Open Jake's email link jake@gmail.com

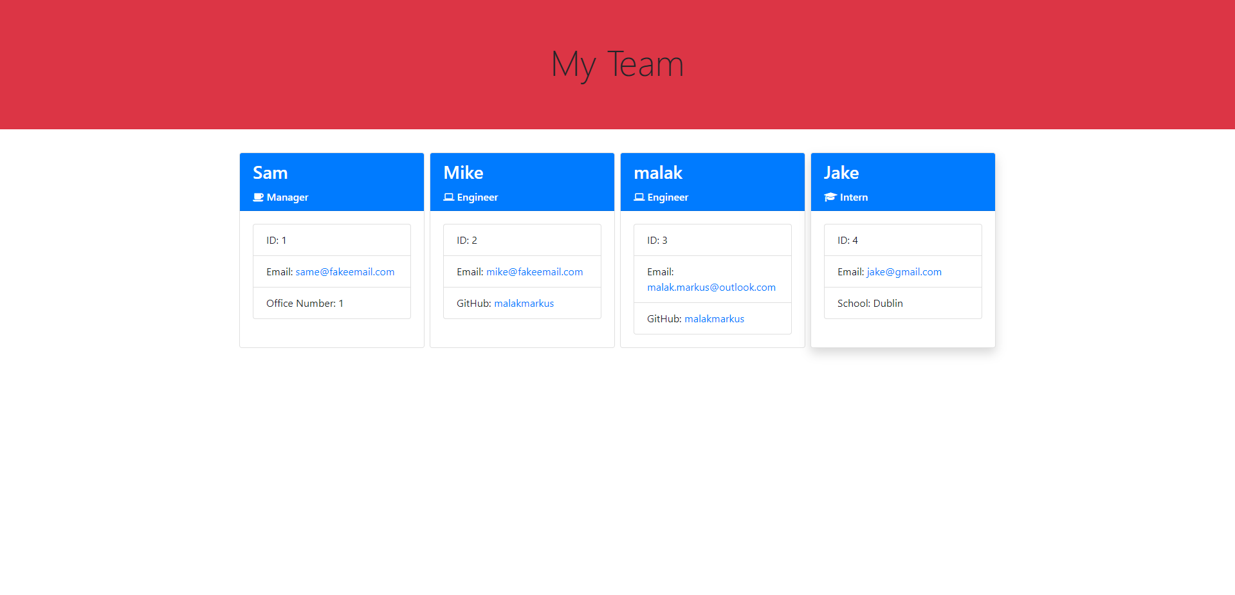pos(903,271)
